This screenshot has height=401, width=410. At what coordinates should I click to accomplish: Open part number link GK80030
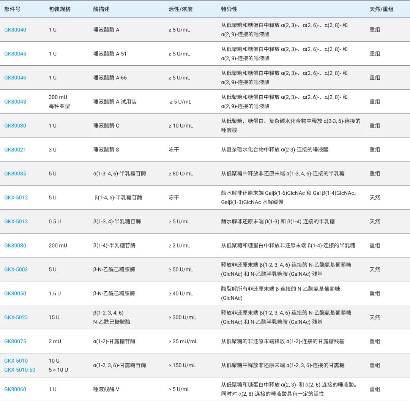(x=15, y=126)
